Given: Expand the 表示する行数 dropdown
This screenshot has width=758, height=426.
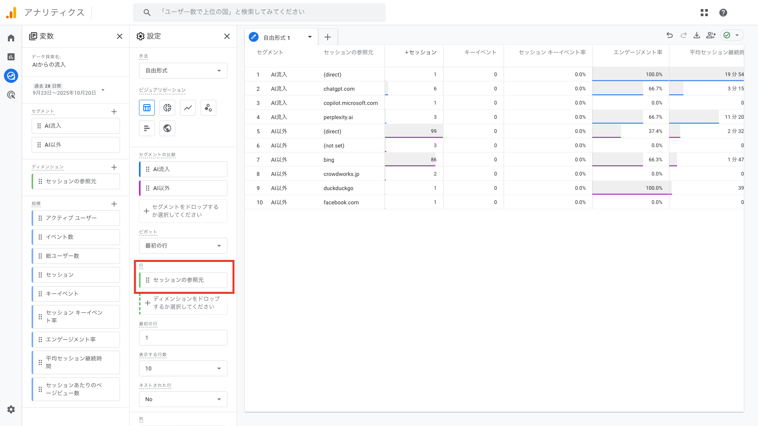Looking at the screenshot, I should 183,368.
